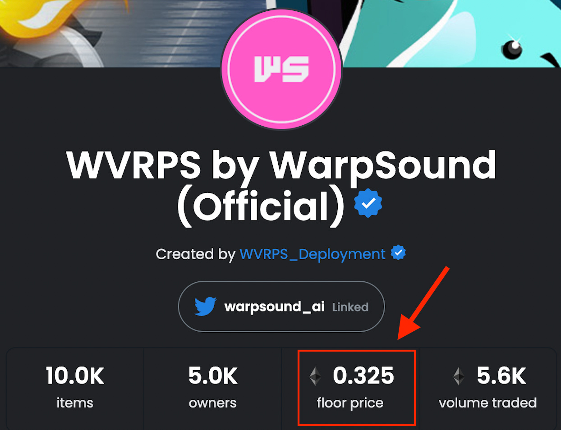The width and height of the screenshot is (561, 430).
Task: Click the collection's blue verified badge
Action: point(368,203)
